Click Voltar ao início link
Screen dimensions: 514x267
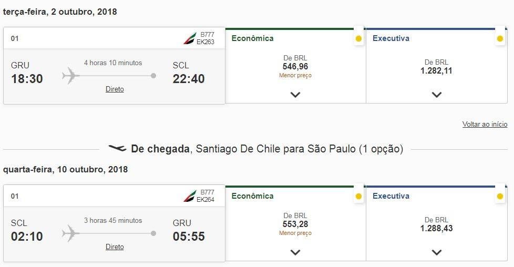tap(485, 125)
